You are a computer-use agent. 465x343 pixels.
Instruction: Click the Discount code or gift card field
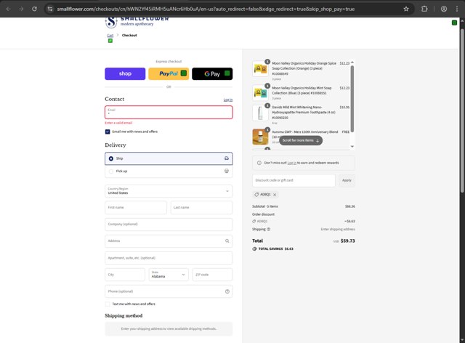pos(294,180)
